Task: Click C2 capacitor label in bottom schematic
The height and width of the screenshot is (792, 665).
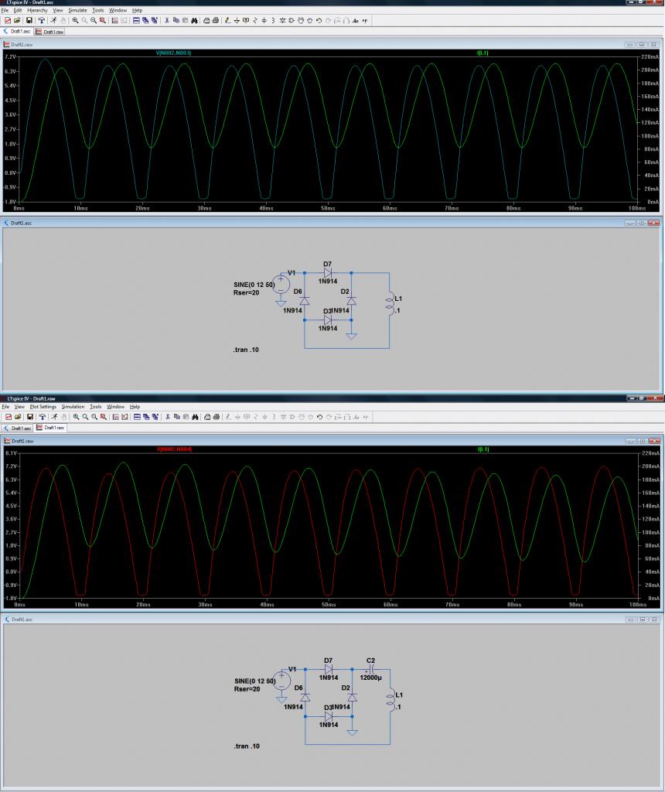Action: click(370, 661)
